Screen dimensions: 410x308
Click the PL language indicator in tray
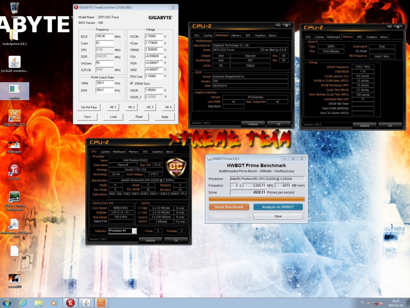pos(363,302)
